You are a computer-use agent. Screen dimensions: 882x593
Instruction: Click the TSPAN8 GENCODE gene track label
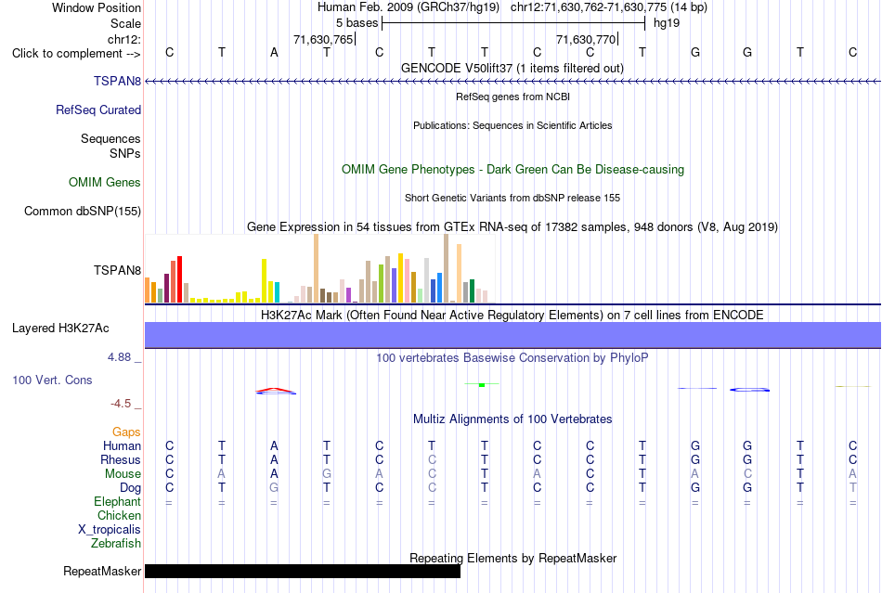117,81
